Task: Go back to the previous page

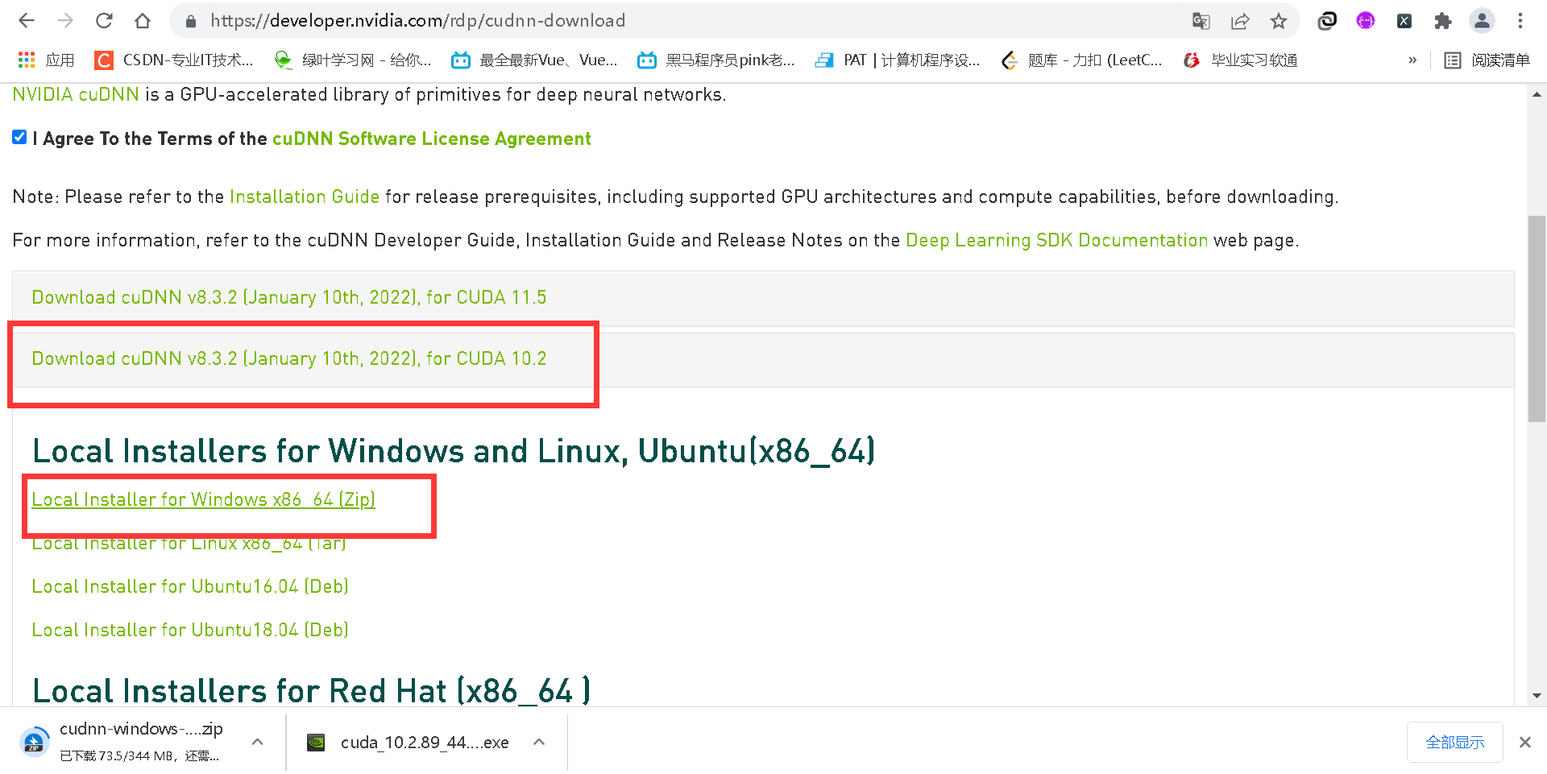Action: pyautogui.click(x=27, y=21)
